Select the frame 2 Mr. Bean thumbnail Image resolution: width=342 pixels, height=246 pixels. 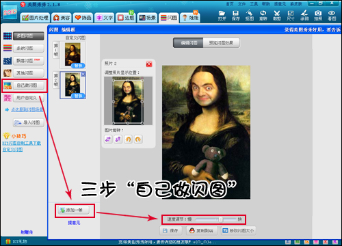point(73,85)
